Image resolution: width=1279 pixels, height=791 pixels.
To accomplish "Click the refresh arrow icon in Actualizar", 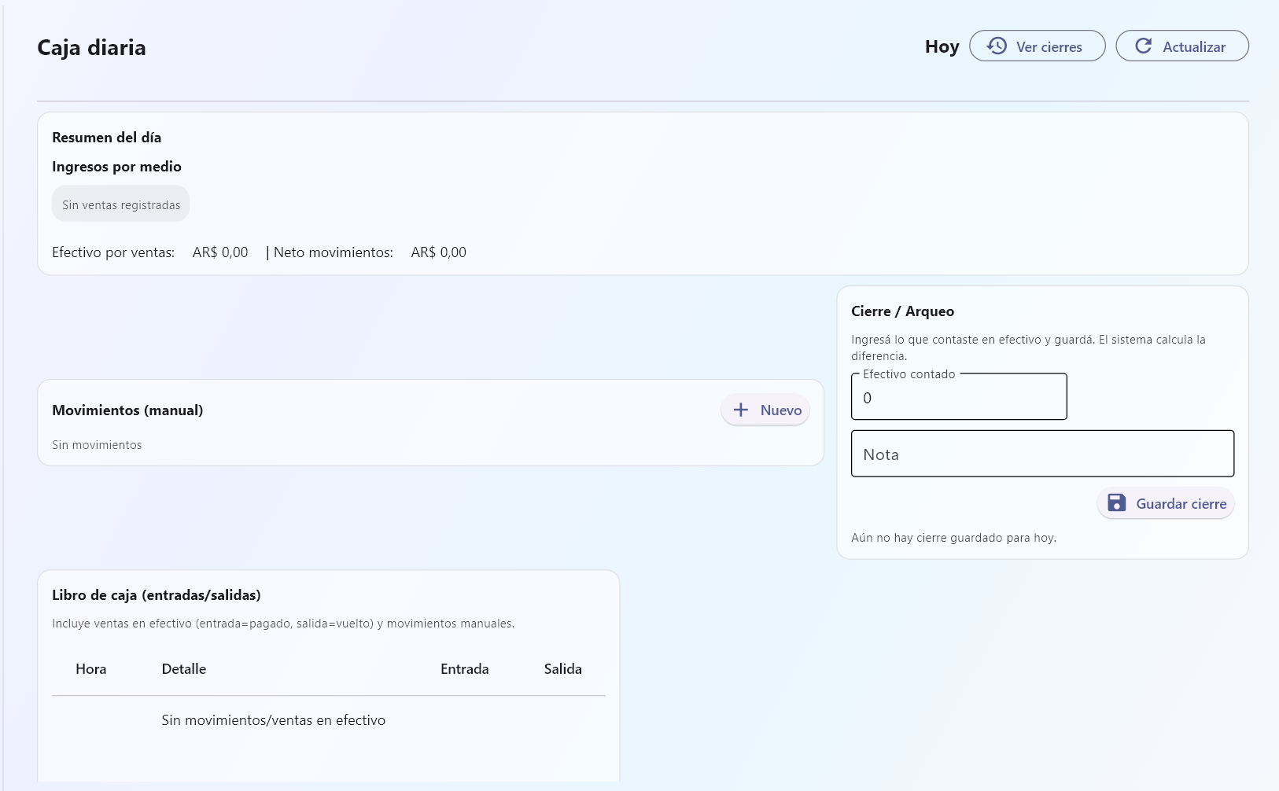I will pyautogui.click(x=1144, y=46).
